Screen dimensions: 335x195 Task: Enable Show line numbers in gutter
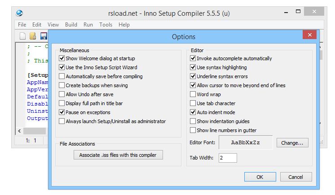click(x=193, y=130)
